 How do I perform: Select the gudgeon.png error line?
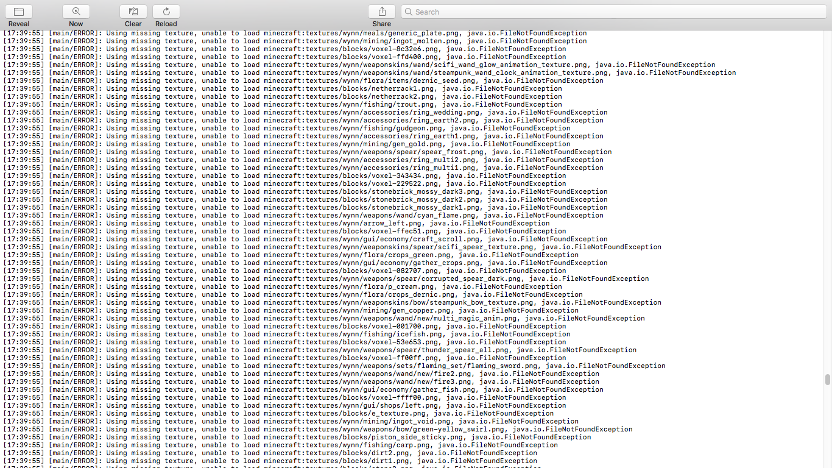coord(287,129)
